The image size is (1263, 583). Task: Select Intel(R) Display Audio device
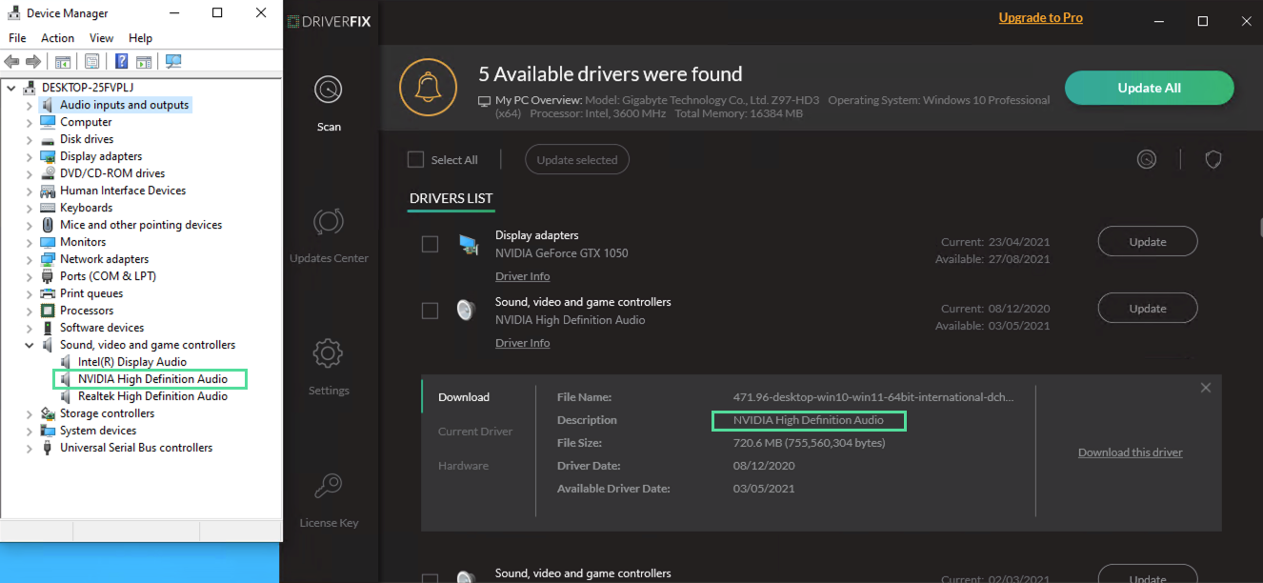point(132,362)
